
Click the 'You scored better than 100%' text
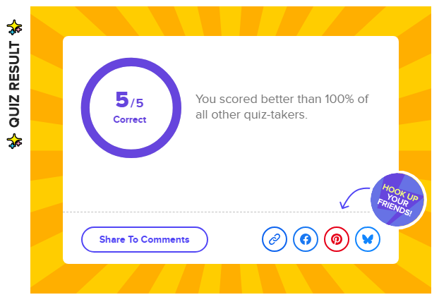point(282,99)
